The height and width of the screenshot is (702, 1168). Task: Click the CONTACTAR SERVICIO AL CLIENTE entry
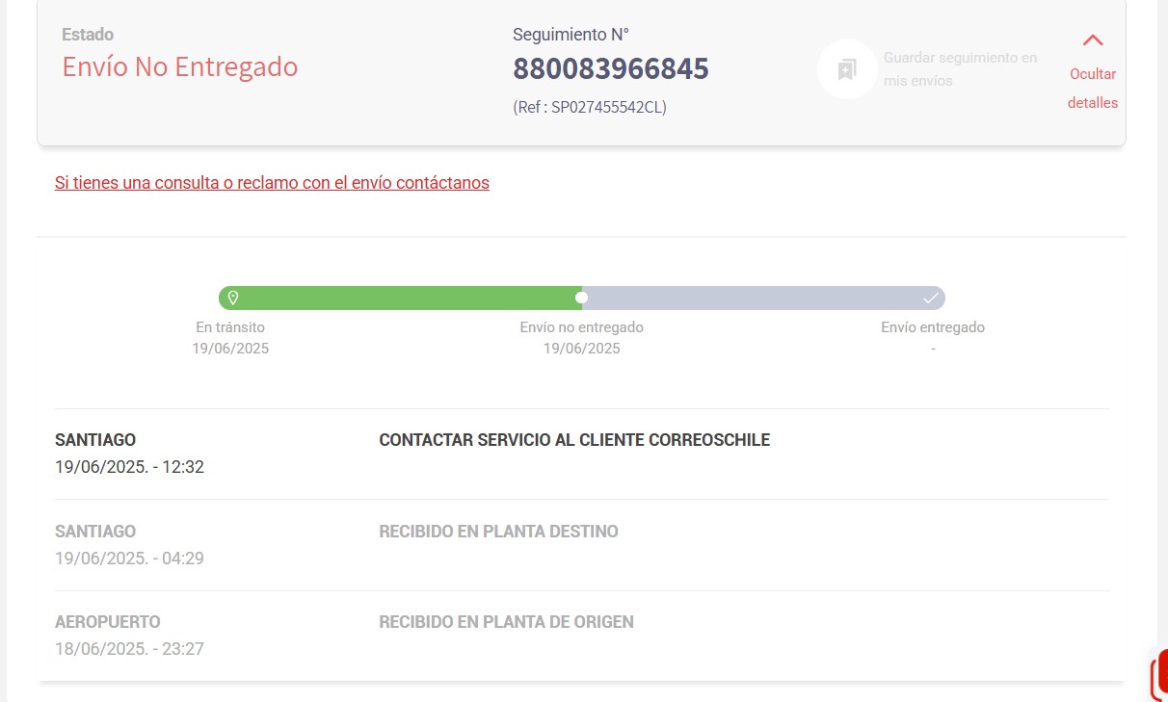click(x=574, y=439)
